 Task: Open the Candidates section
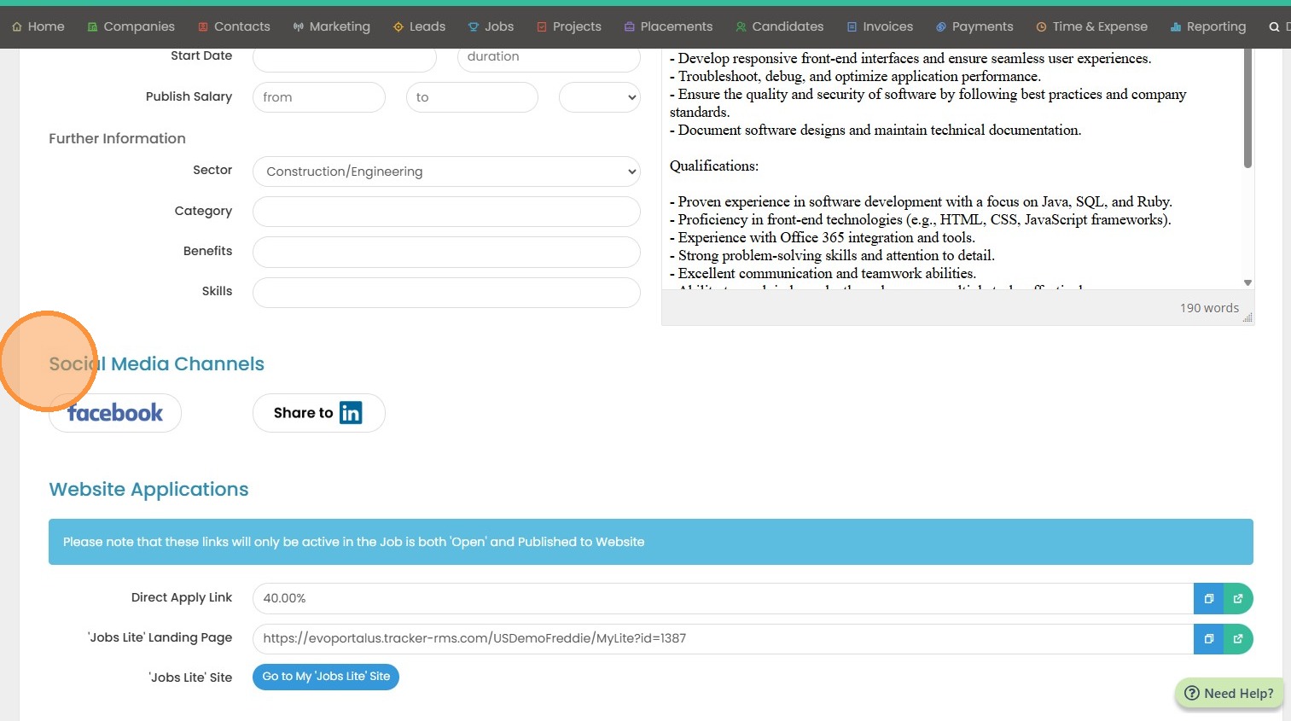click(780, 27)
